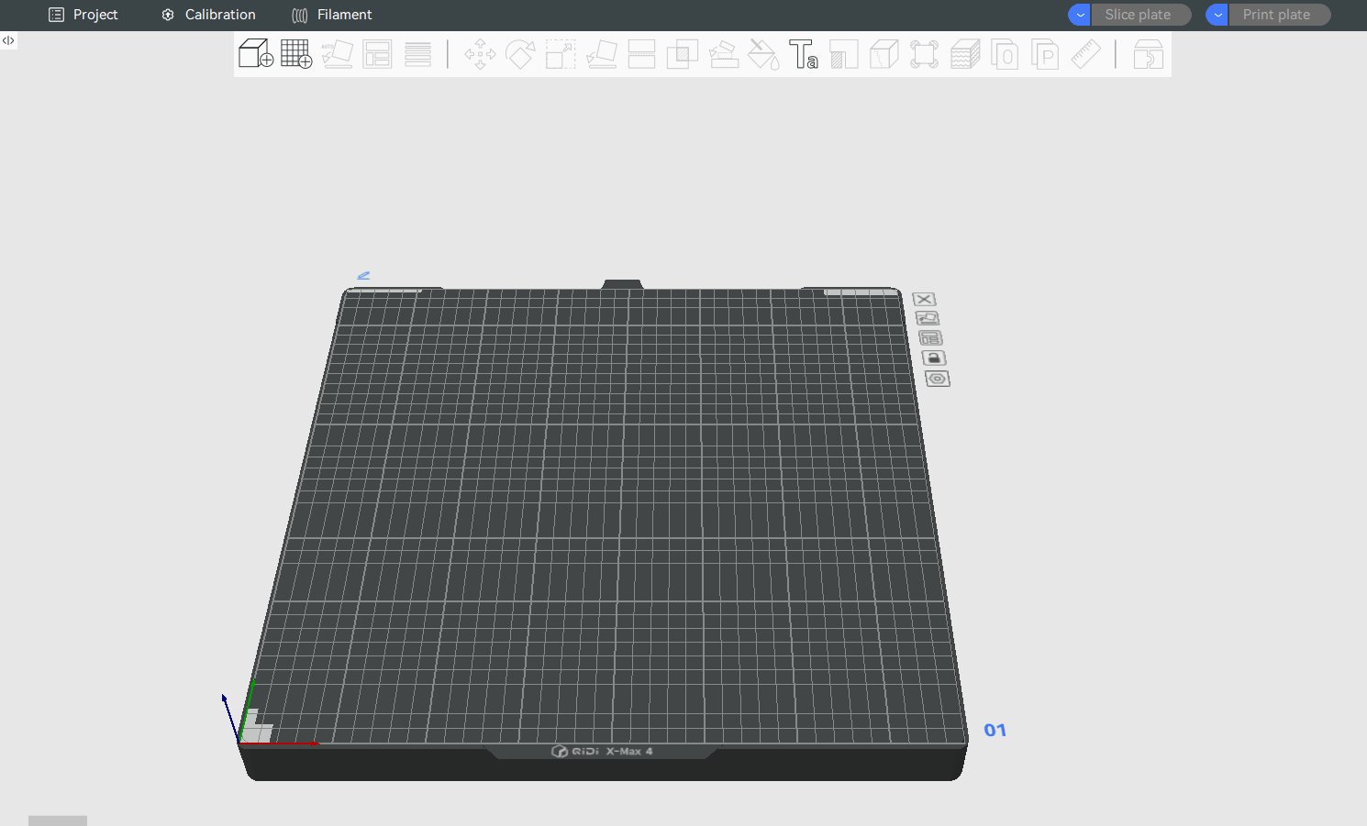Open the dropdown arrow beside Slice plate
This screenshot has width=1367, height=826.
point(1080,15)
